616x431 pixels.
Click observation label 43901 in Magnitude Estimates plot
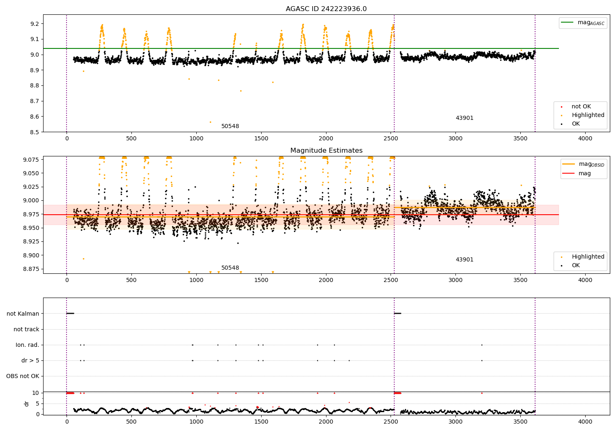tap(464, 260)
